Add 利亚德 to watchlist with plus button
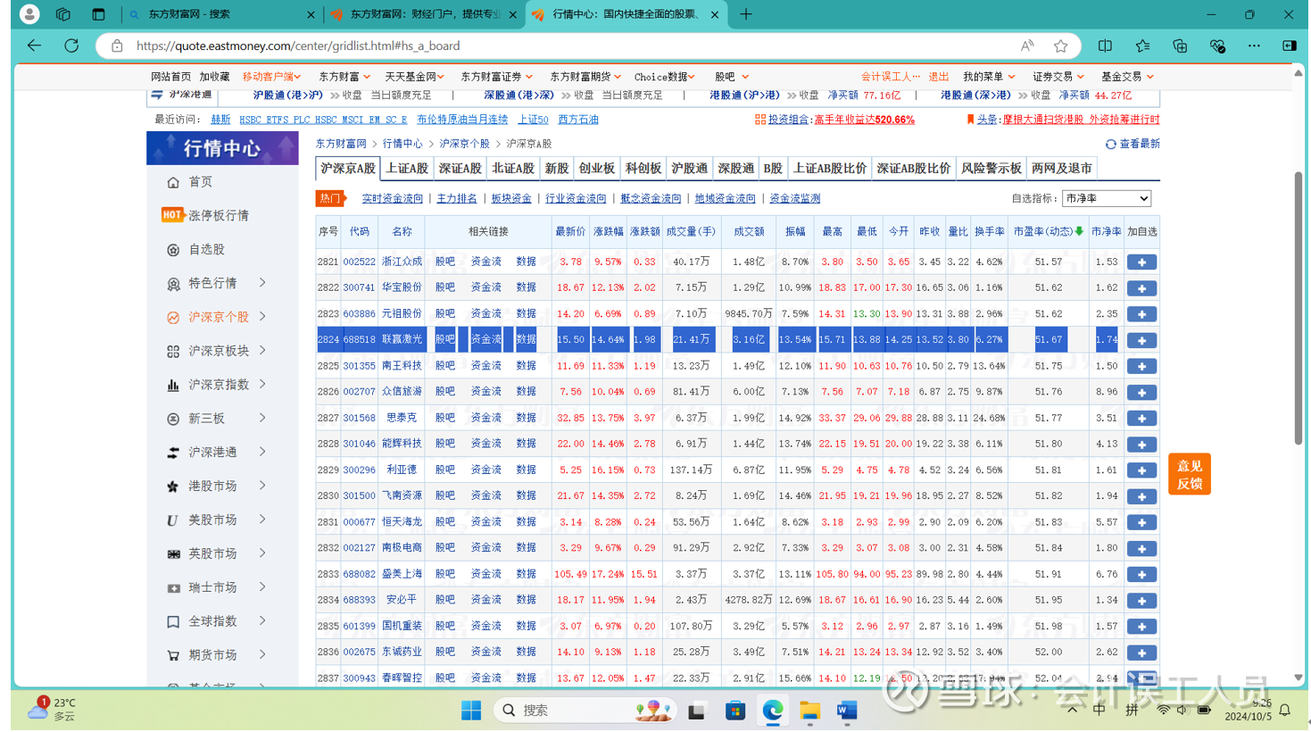The image size is (1311, 732). pos(1141,470)
